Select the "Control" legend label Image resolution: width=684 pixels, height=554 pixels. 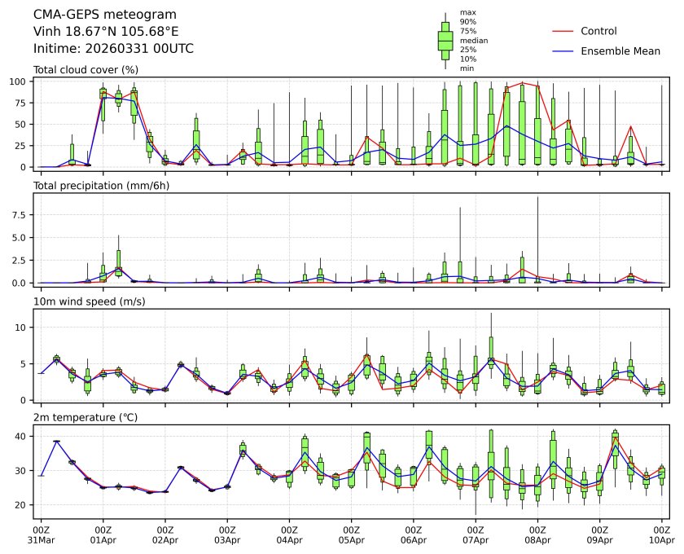(x=598, y=31)
